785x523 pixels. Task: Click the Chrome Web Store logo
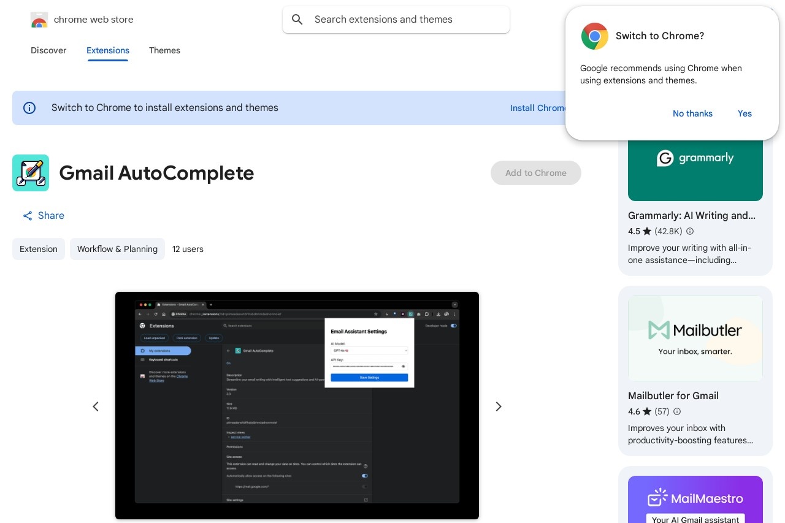pyautogui.click(x=39, y=20)
